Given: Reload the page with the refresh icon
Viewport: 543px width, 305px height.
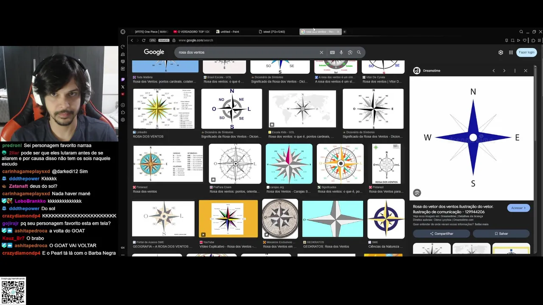Looking at the screenshot, I should click(144, 40).
